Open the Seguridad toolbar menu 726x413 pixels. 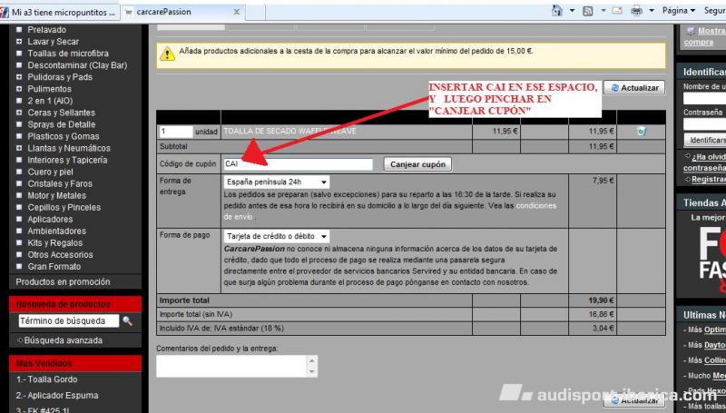[x=714, y=11]
